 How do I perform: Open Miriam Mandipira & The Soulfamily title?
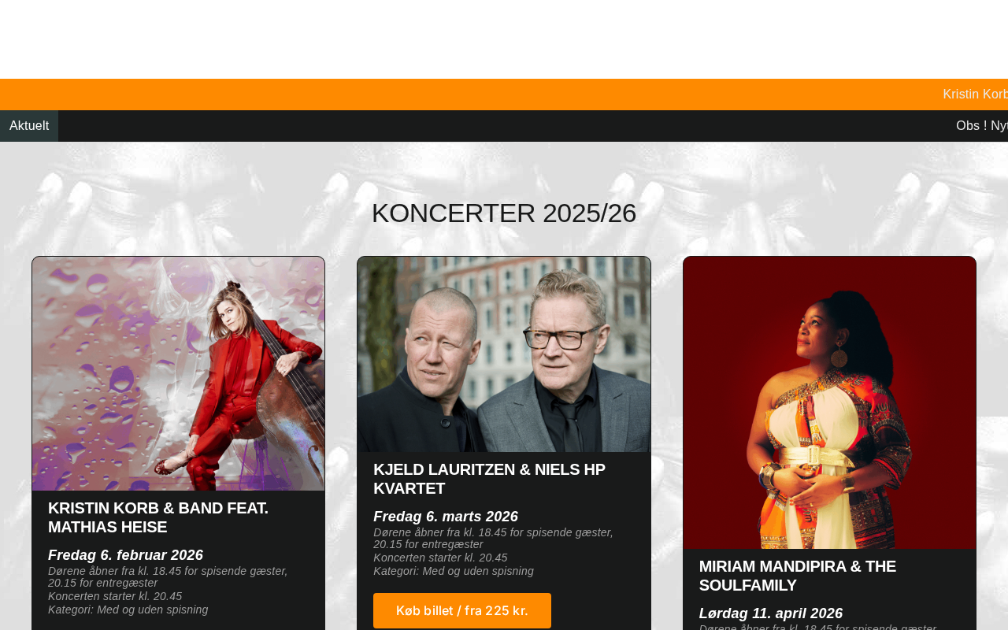(798, 576)
